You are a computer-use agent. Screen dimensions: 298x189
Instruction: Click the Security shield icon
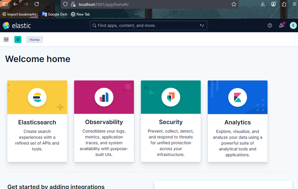171,97
